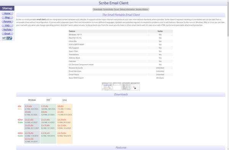Viewport: 229px width, 150px height.
Task: Click the Windows column header in Downloads
Action: click(x=32, y=100)
